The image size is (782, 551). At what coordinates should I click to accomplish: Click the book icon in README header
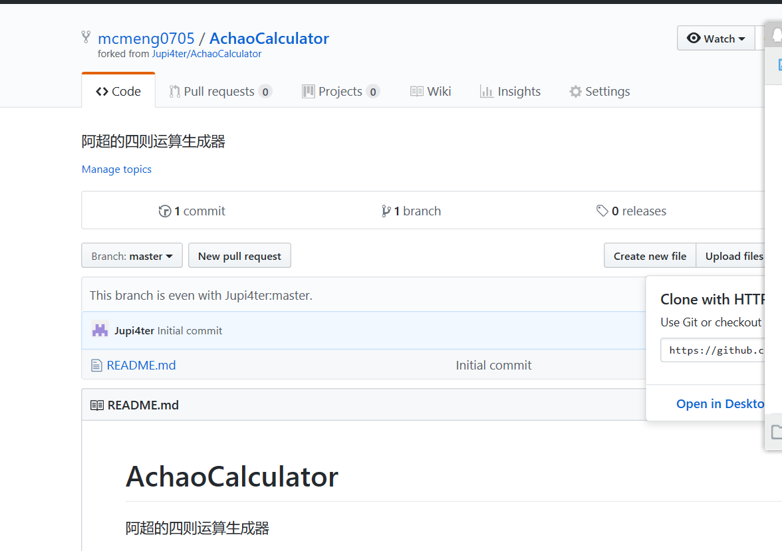point(97,405)
